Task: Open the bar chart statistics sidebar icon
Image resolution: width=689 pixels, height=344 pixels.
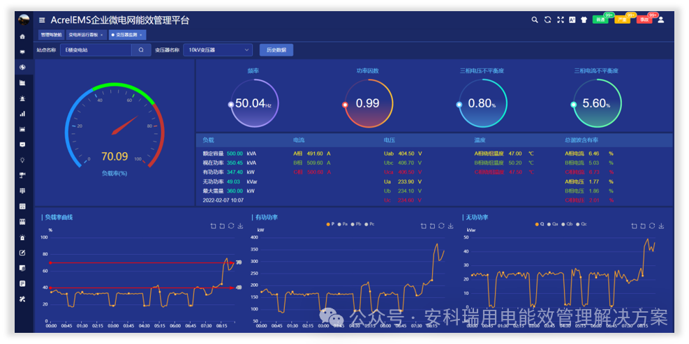Action: point(22,114)
